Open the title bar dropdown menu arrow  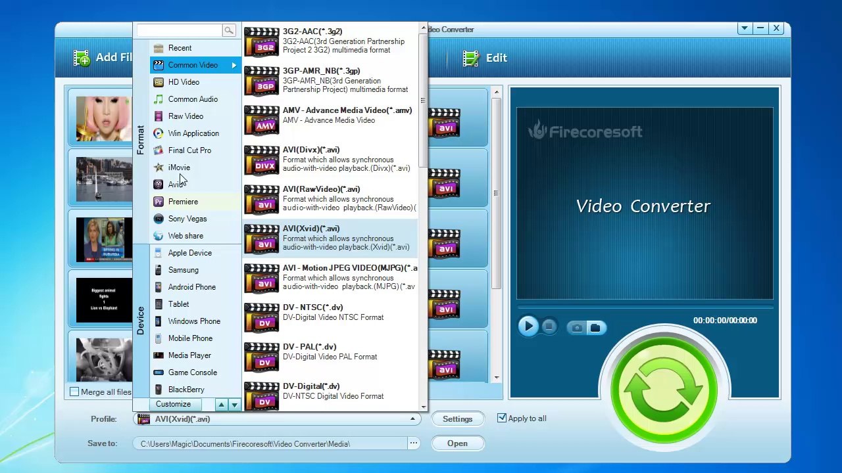(x=744, y=29)
